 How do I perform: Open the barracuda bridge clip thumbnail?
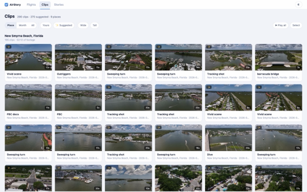click(279, 57)
